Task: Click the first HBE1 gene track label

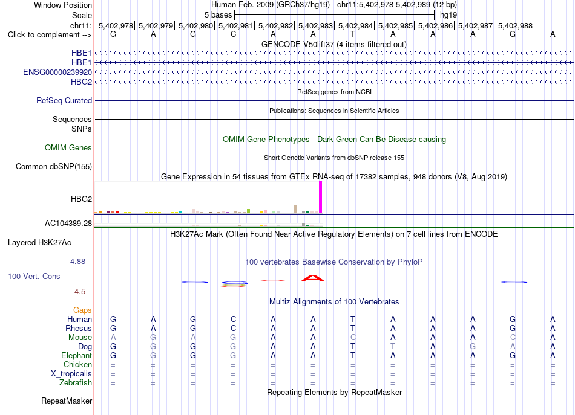Action: [x=82, y=53]
